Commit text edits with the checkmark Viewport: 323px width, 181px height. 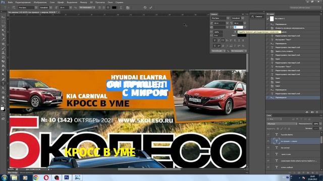(x=150, y=8)
